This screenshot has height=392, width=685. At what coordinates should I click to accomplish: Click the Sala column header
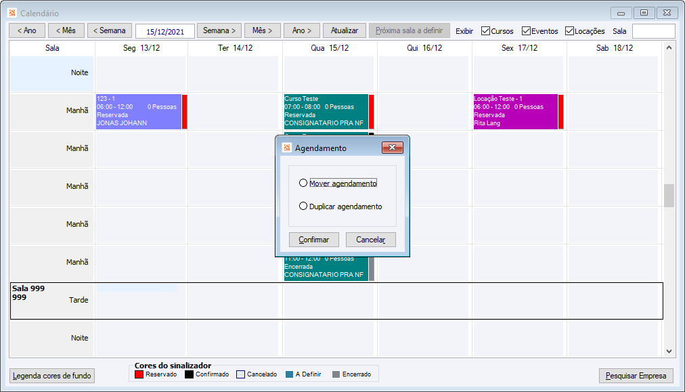point(52,48)
